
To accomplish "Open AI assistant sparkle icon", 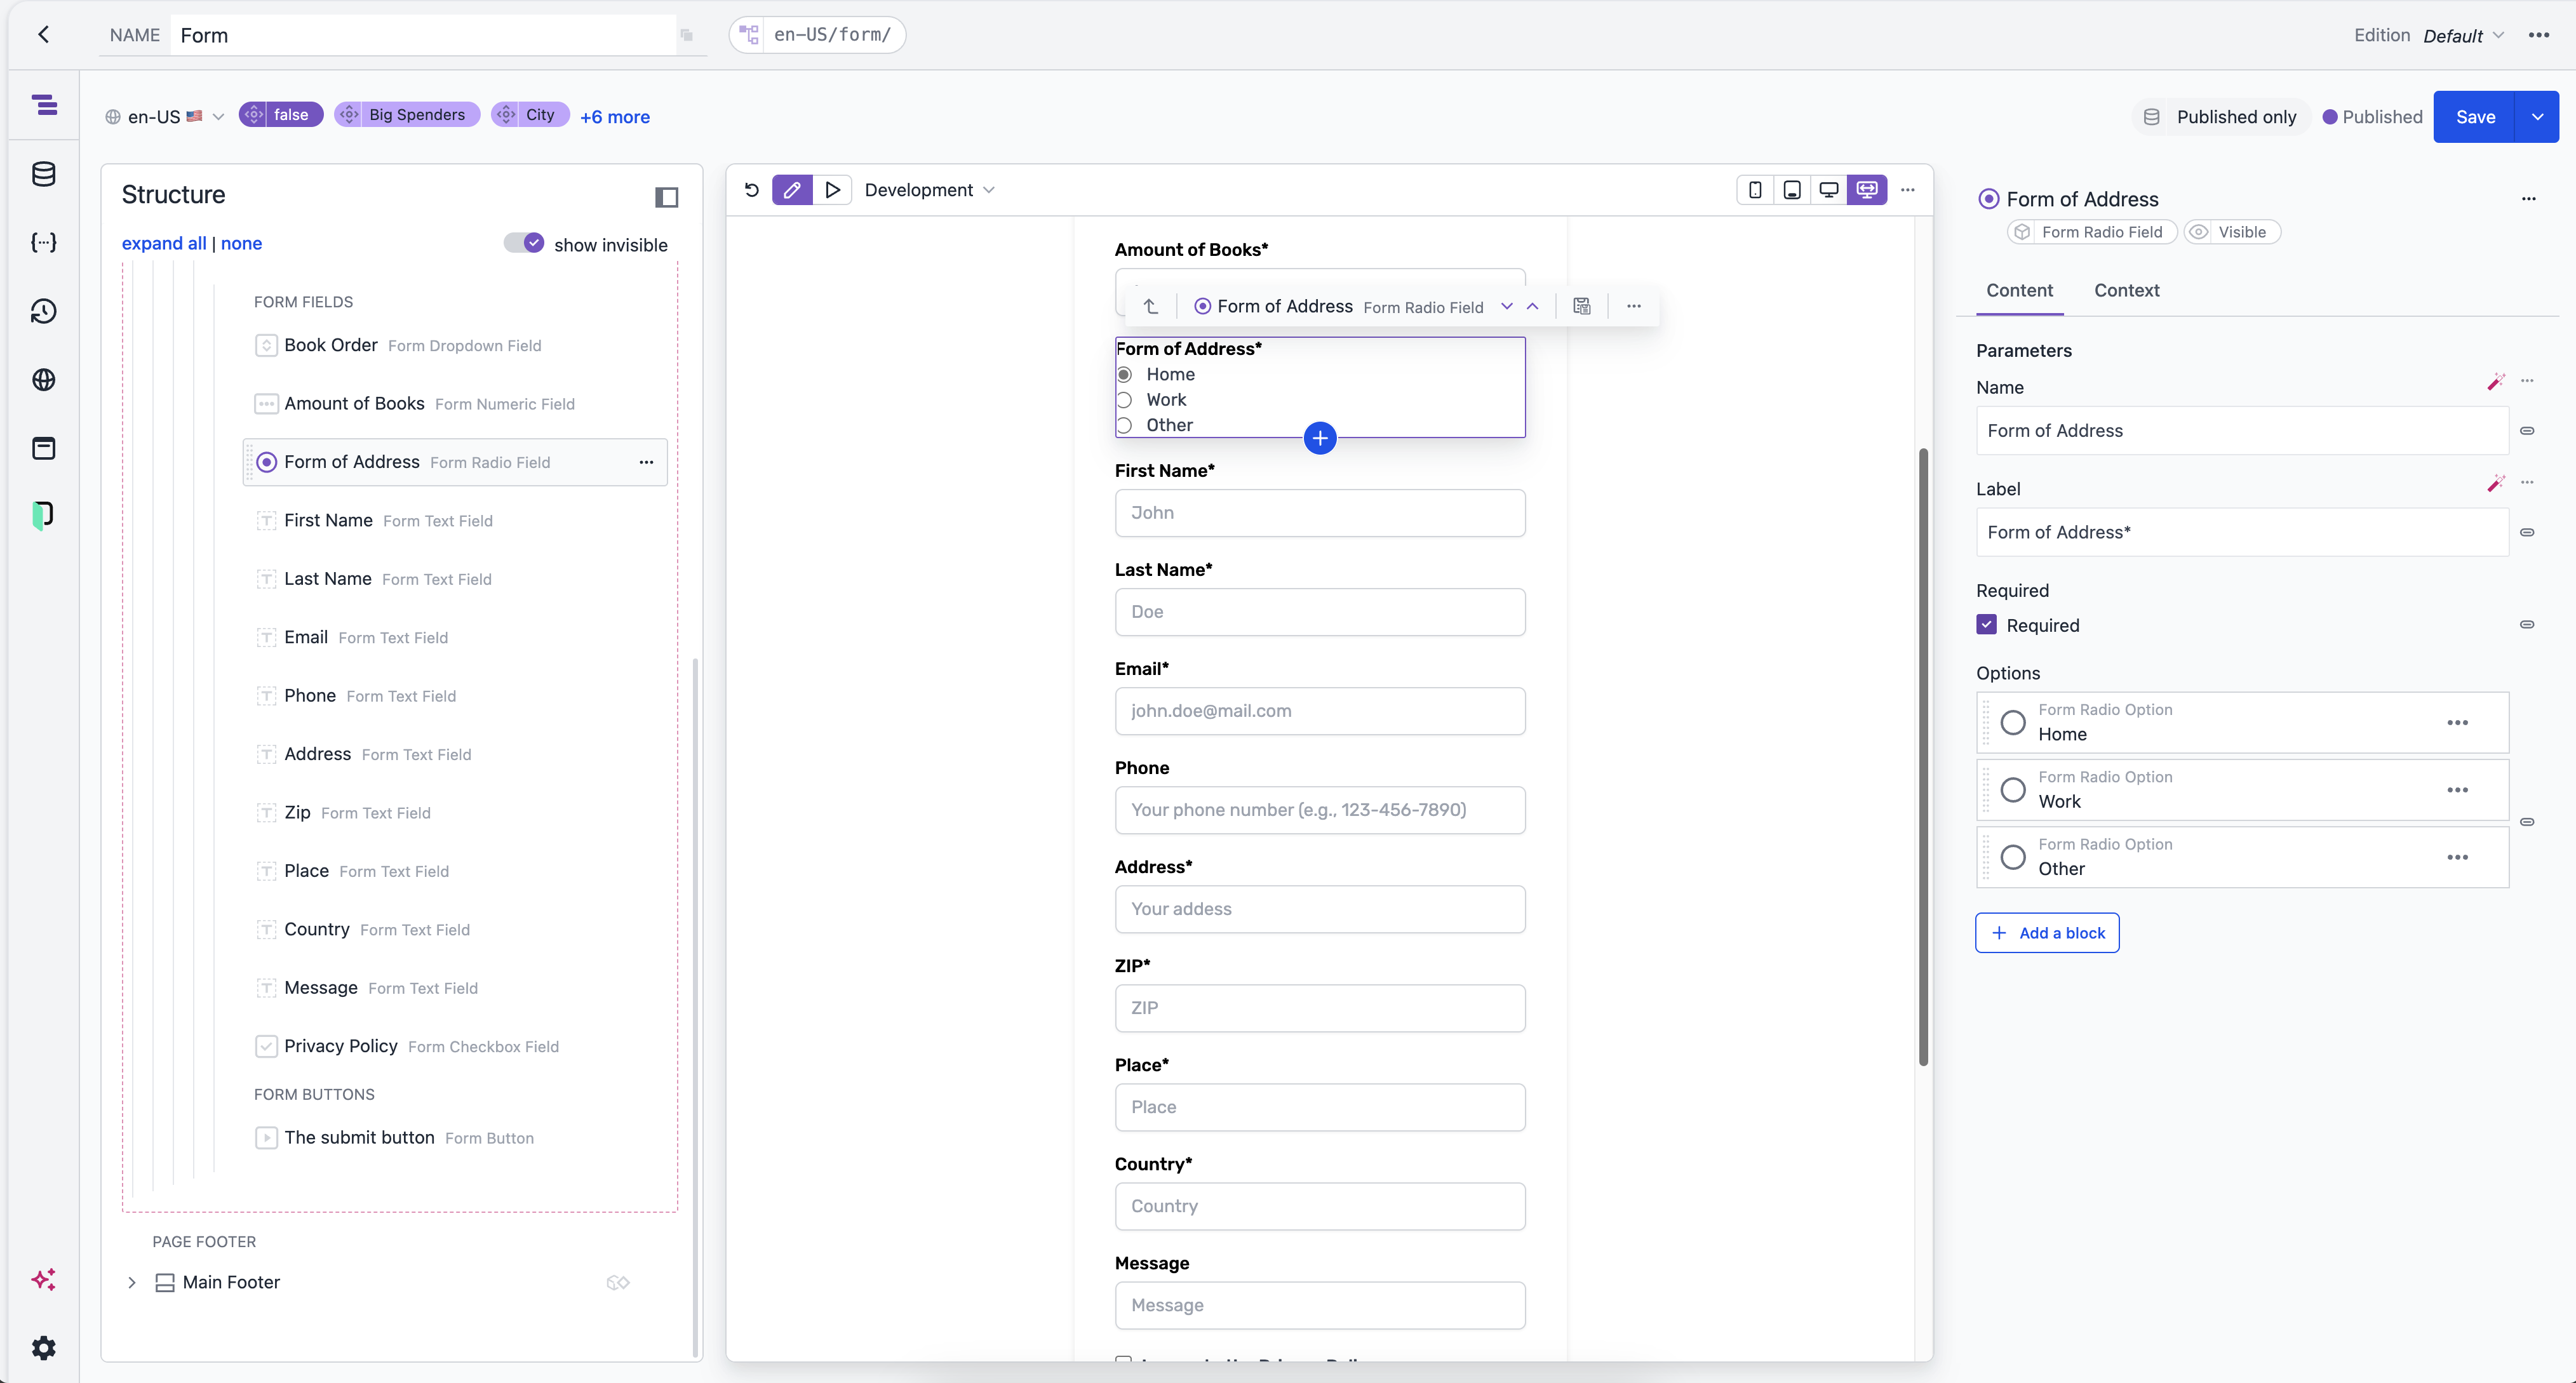I will [44, 1279].
